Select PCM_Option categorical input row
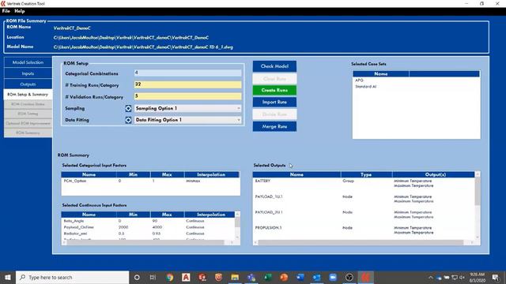This screenshot has width=506, height=284. tap(150, 181)
